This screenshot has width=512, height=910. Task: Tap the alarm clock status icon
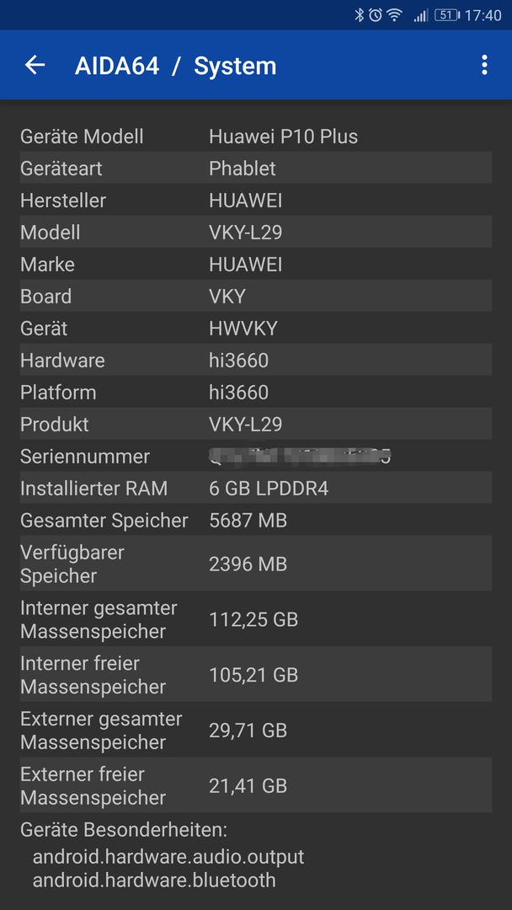375,15
